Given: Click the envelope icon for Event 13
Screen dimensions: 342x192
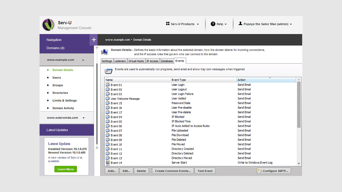Looking at the screenshot, I should point(108,158).
